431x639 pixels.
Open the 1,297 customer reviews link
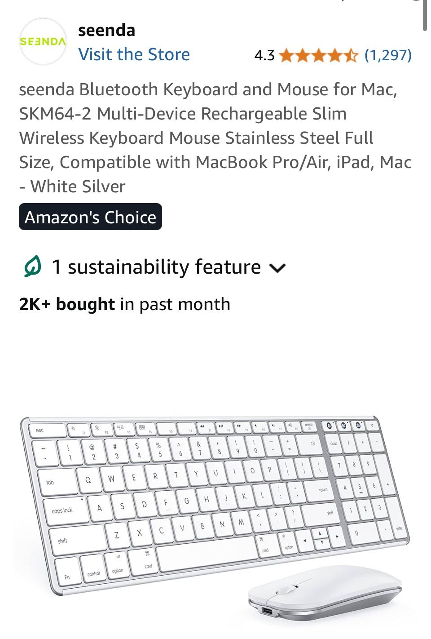388,55
